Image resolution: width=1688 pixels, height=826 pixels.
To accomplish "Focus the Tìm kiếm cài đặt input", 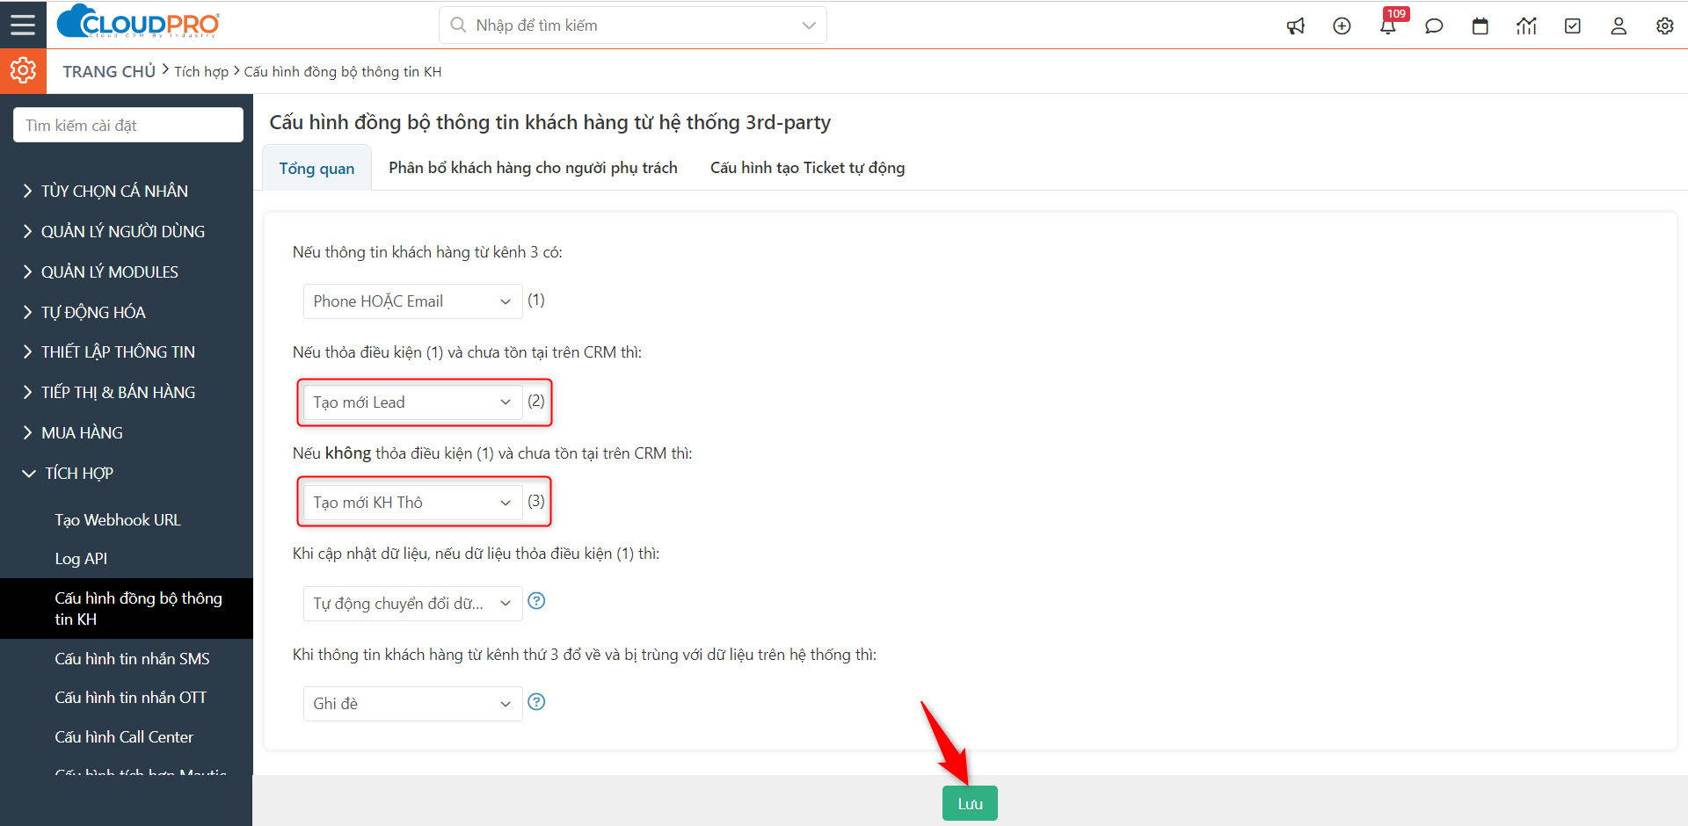I will pyautogui.click(x=128, y=125).
